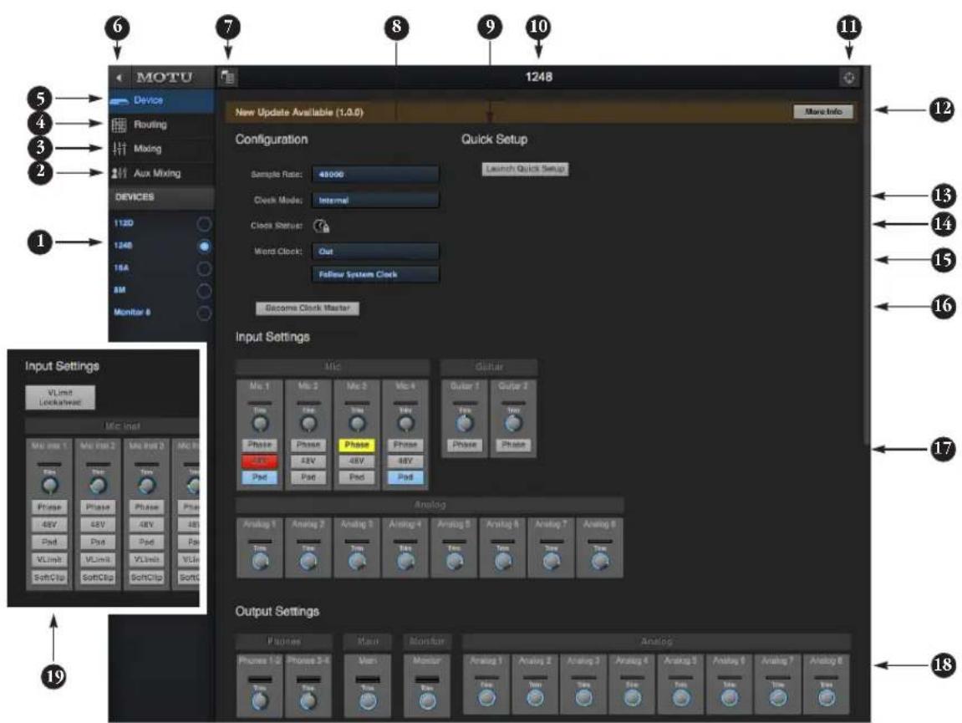Click the Guitar 2 trim knob

click(513, 423)
